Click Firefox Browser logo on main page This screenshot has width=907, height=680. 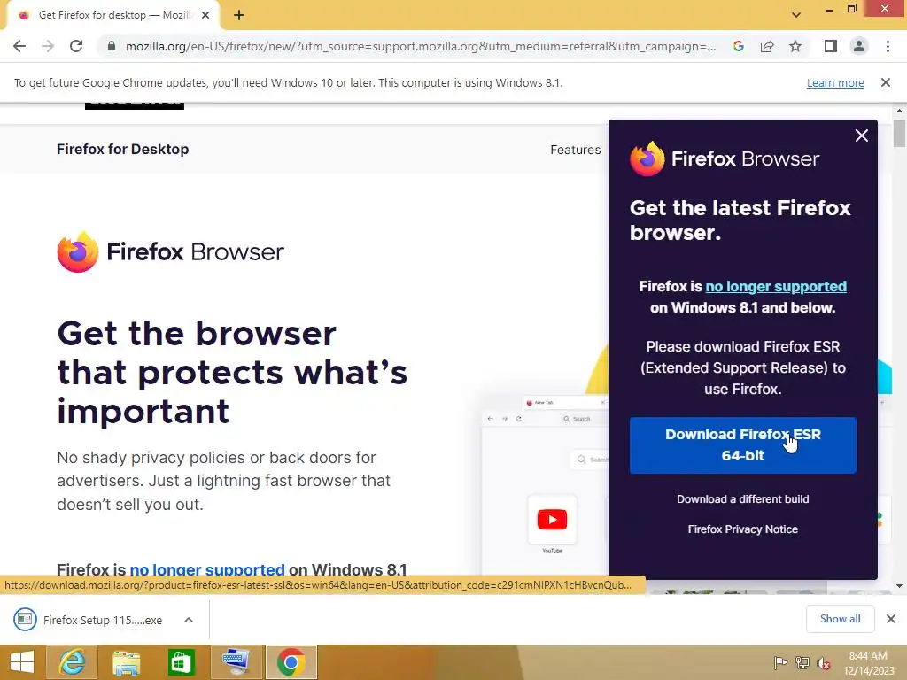point(171,251)
